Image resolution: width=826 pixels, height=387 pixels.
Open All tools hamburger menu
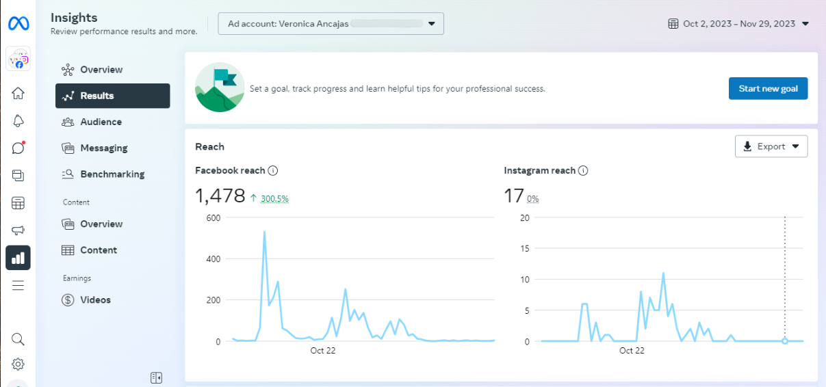[18, 285]
